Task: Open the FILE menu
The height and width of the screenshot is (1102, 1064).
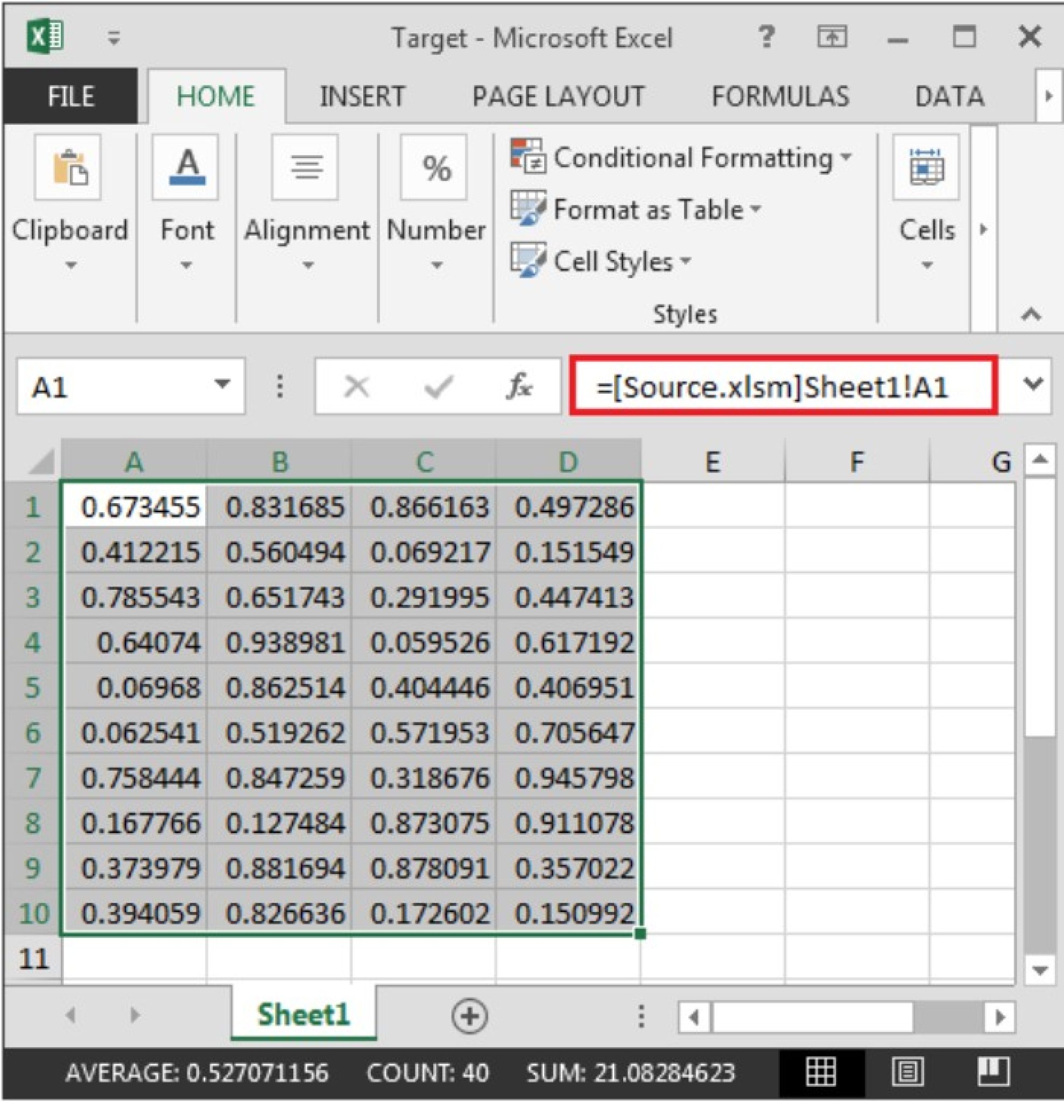Action: (69, 96)
